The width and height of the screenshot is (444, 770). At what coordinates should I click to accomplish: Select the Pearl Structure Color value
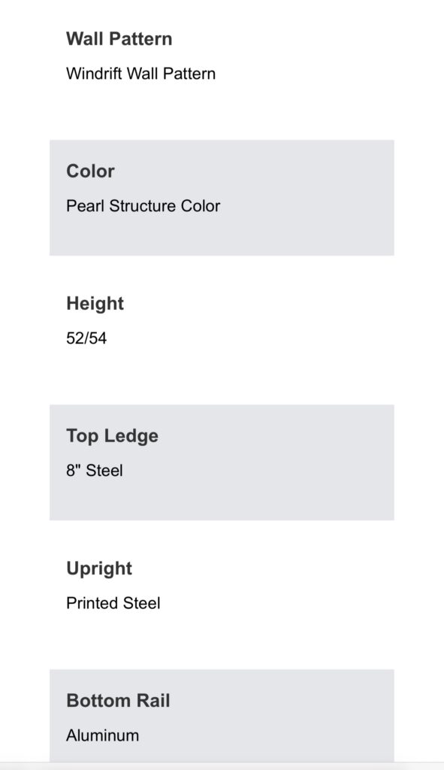pyautogui.click(x=143, y=206)
